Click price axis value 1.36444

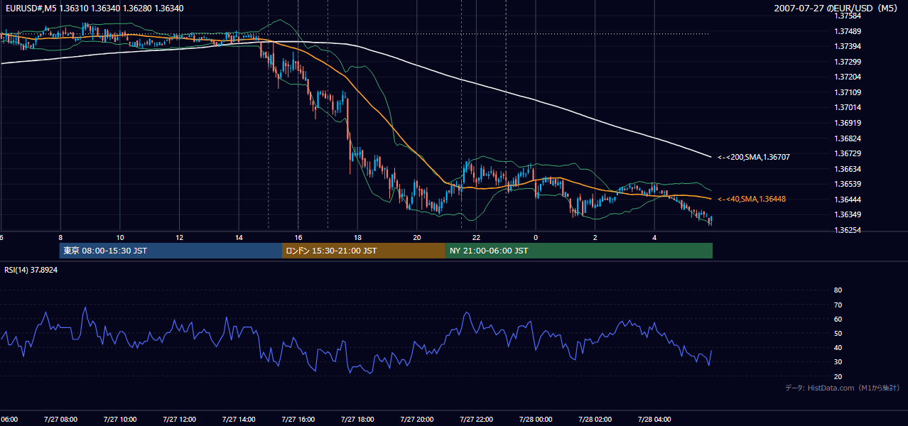point(848,200)
